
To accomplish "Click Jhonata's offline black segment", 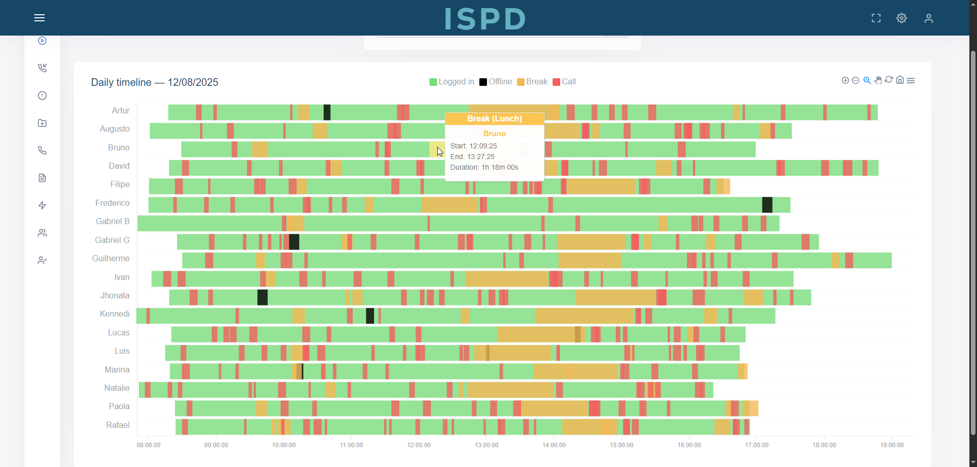I will pyautogui.click(x=263, y=297).
